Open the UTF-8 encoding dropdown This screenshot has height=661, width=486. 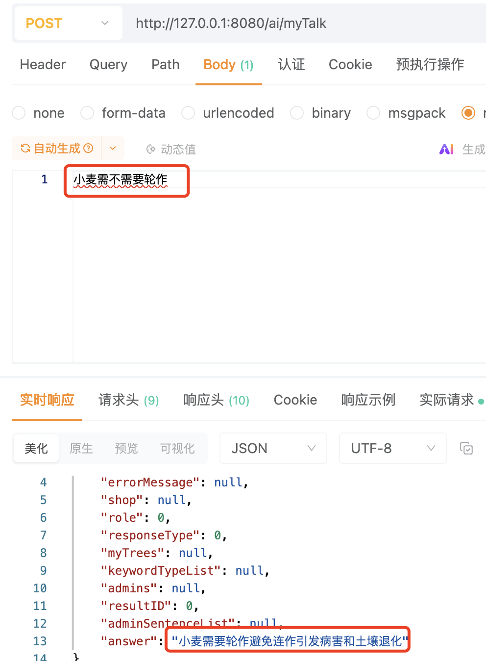point(392,448)
